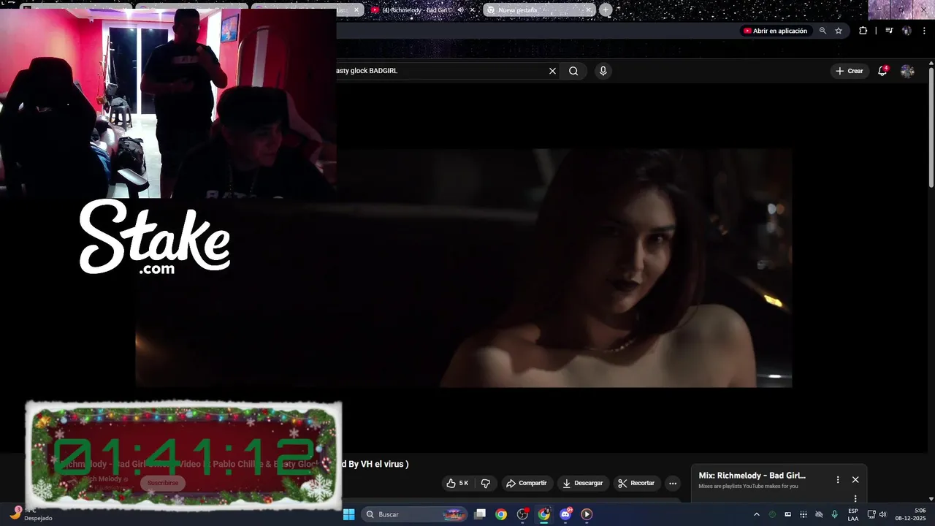Switch ESP LAA keyboard language
Viewport: 935px width, 526px height.
853,514
